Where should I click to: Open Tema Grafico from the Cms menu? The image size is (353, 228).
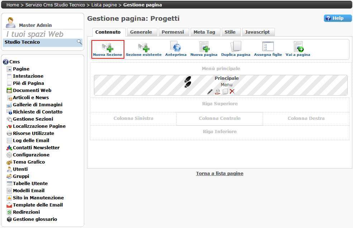[x=29, y=162]
